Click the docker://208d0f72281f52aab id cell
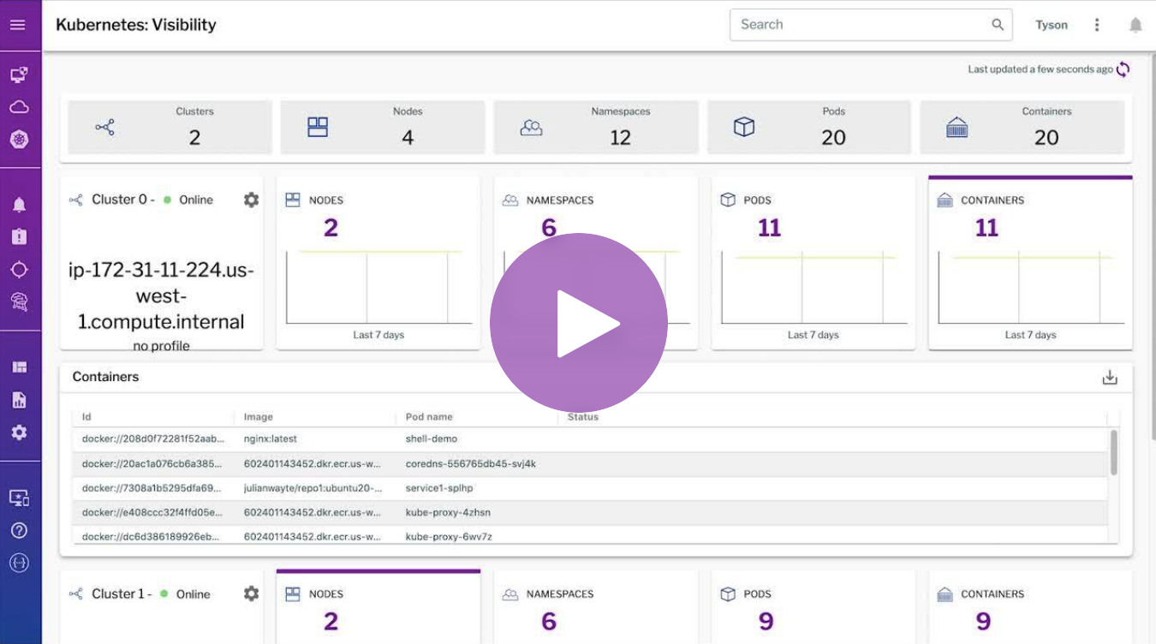 [152, 439]
